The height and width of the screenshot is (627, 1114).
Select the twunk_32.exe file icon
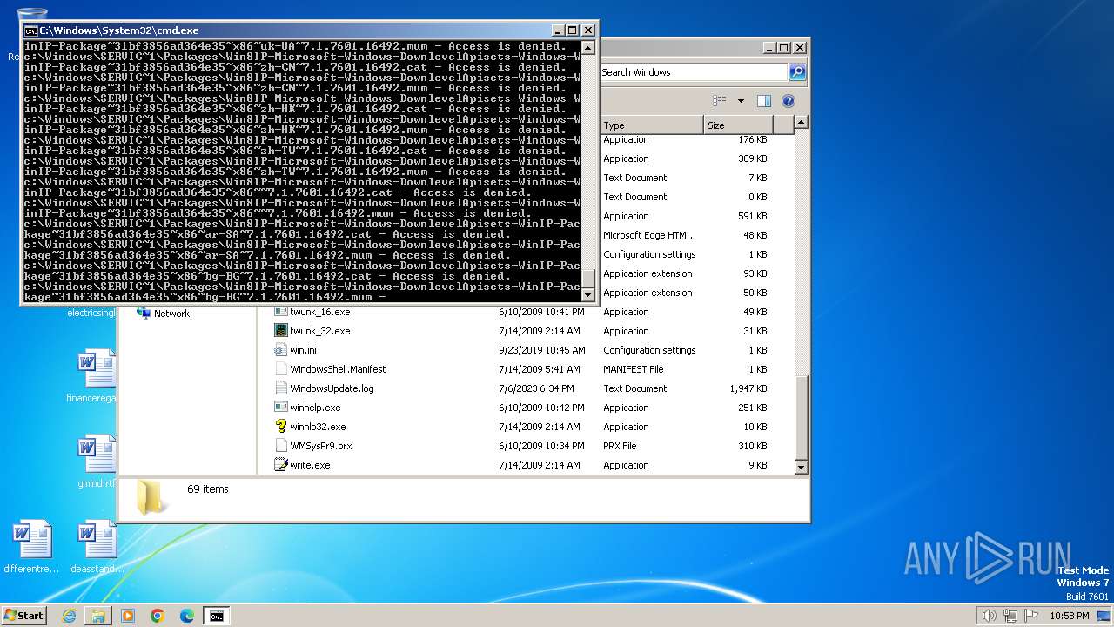pos(280,331)
